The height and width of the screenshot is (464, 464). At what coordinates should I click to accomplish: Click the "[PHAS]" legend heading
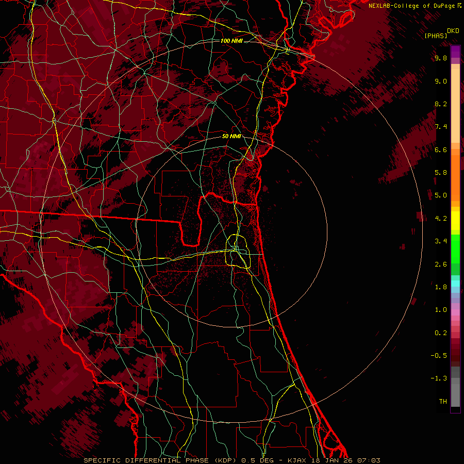(x=436, y=36)
